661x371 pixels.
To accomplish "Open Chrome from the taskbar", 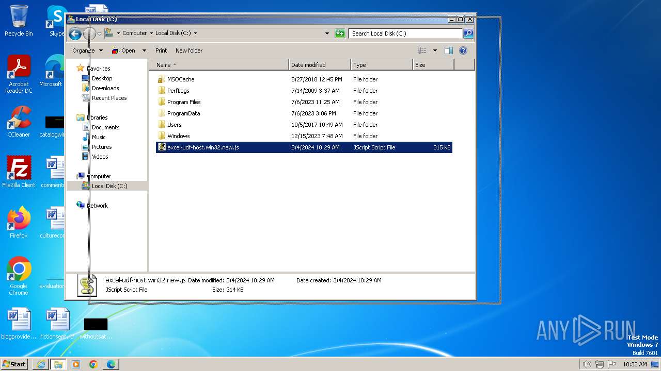I will (x=93, y=364).
